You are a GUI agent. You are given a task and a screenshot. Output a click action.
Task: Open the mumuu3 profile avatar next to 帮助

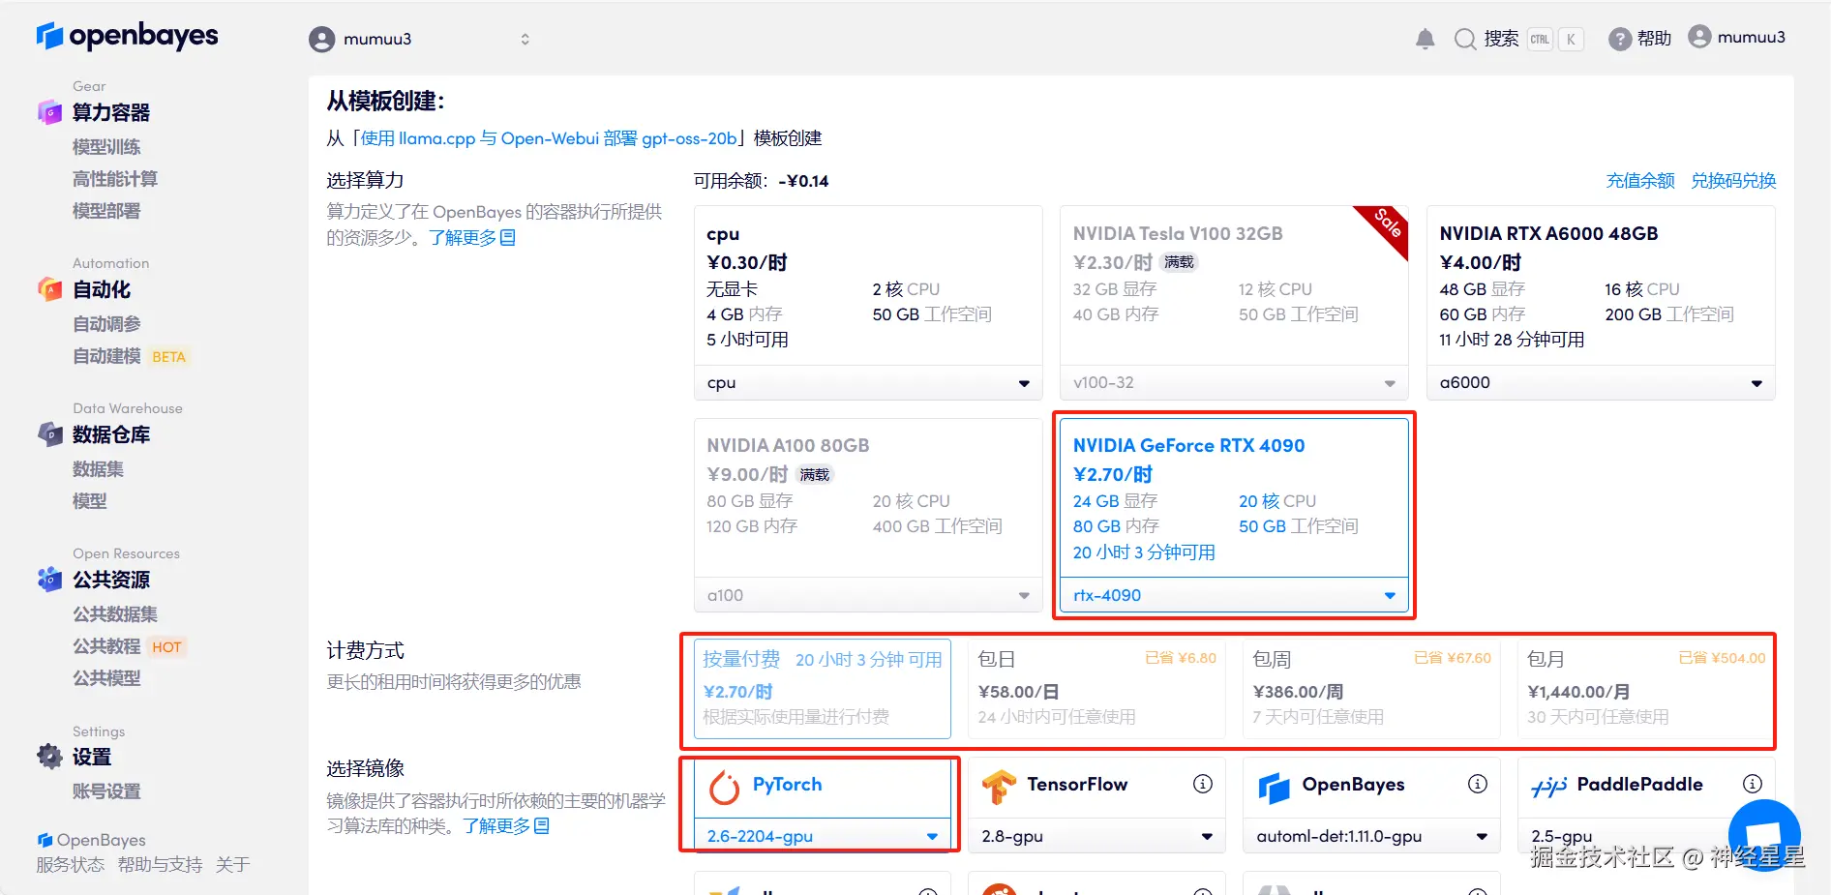(x=1699, y=37)
